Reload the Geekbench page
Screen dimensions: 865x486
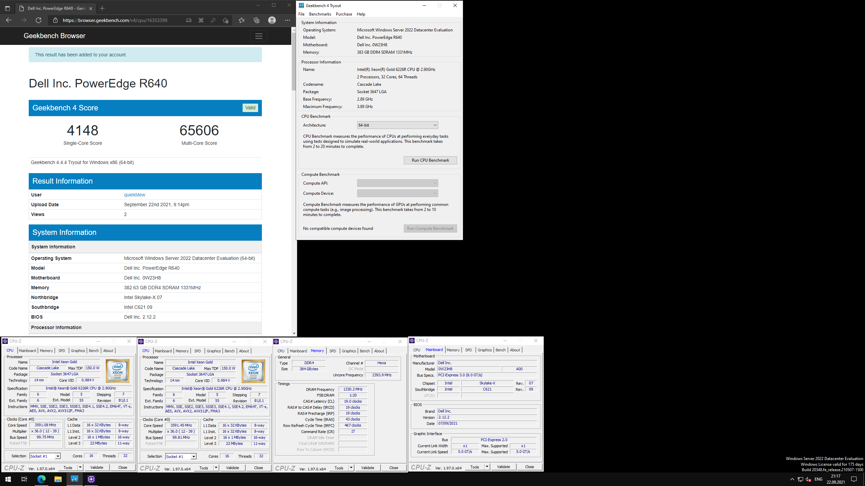(39, 20)
